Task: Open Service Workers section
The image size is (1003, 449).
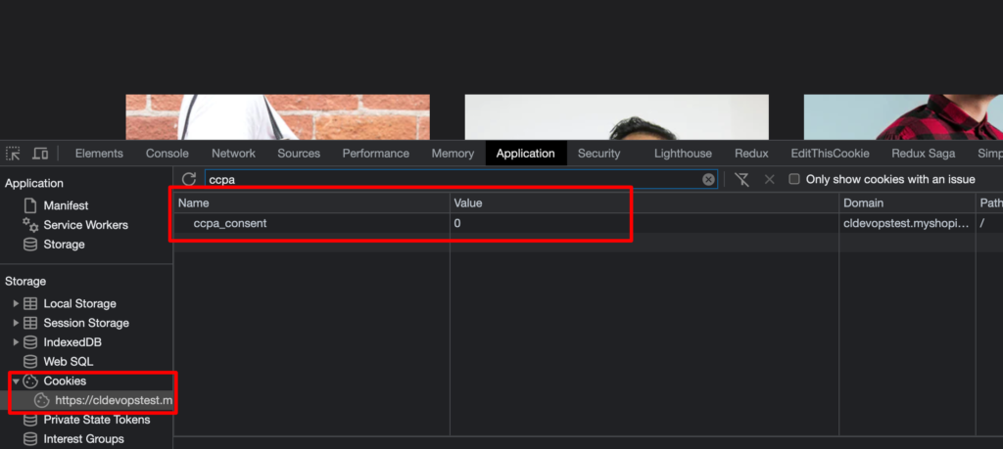Action: click(x=84, y=225)
